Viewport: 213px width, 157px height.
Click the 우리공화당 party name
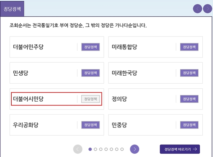point(26,125)
